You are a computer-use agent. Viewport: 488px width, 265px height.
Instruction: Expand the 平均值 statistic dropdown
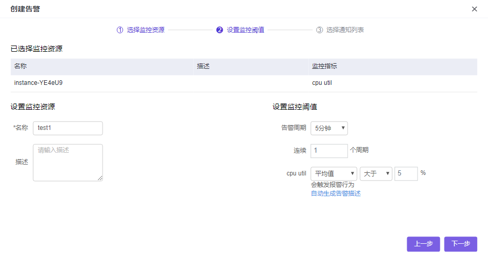tap(334, 173)
